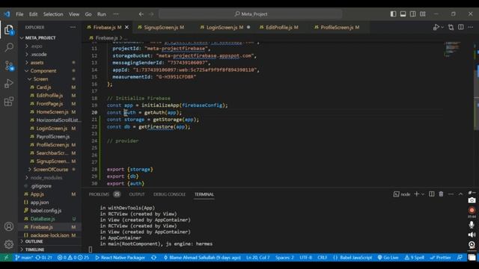This screenshot has height=269, width=479.
Task: Show the Output panel tab
Action: (x=136, y=194)
